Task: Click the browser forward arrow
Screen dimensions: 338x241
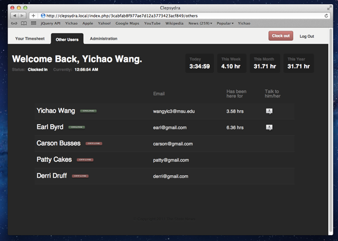Action: (22, 16)
